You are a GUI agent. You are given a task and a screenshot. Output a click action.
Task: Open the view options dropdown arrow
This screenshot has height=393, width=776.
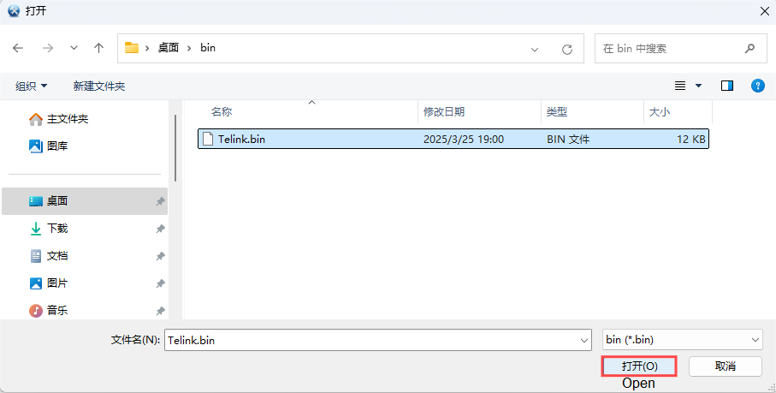(x=698, y=86)
